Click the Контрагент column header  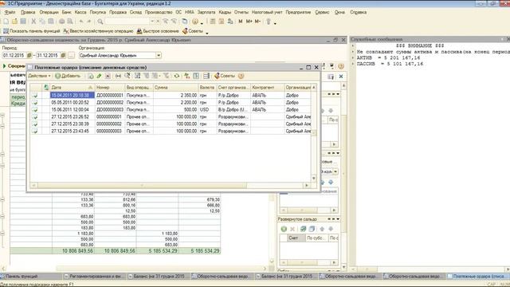coord(267,87)
